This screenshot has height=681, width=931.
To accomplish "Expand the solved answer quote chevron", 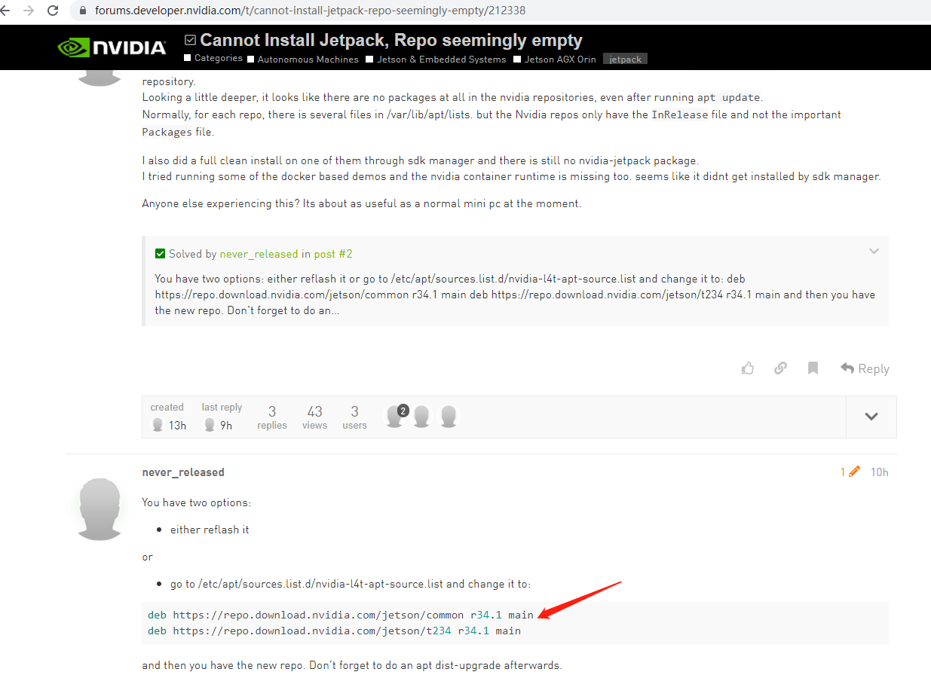I will (874, 251).
